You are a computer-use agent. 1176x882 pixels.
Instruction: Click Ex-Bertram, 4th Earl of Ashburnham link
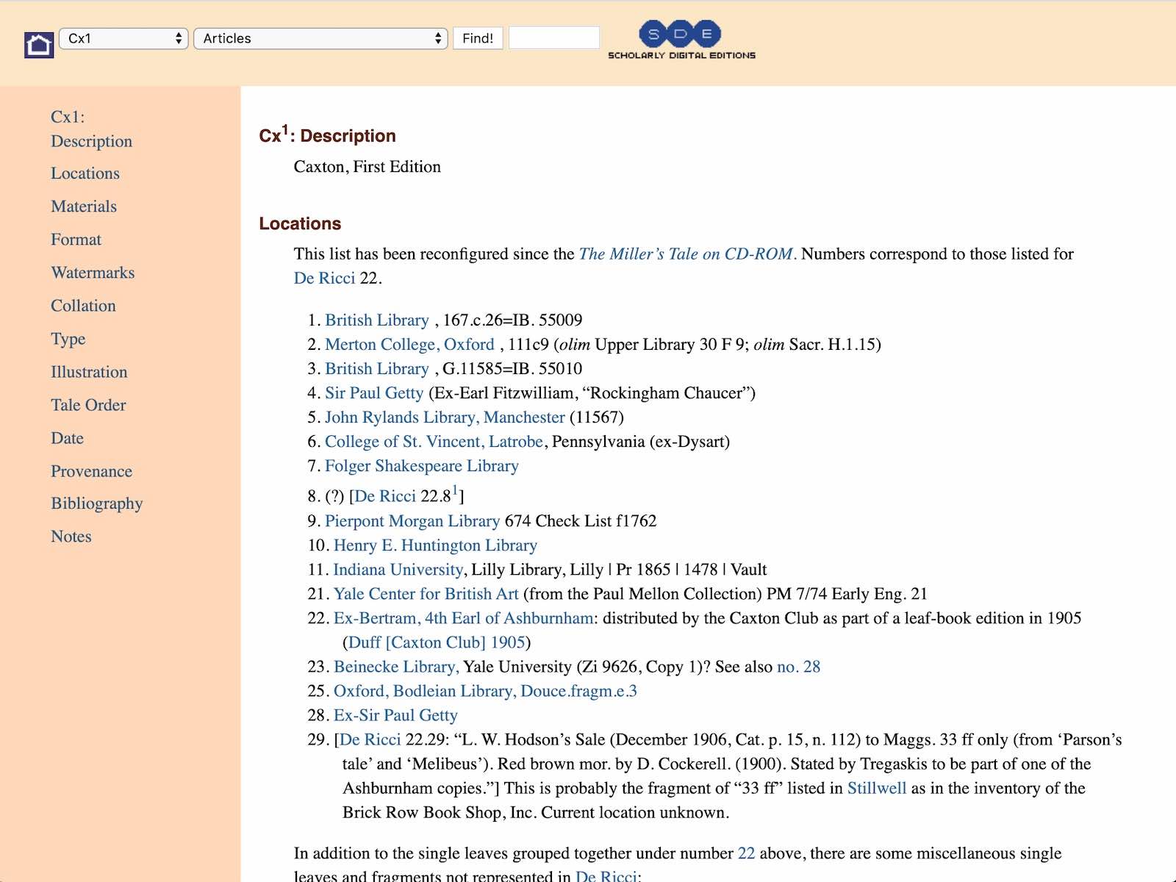[x=463, y=617]
